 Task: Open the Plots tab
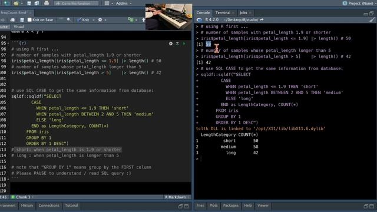(213, 206)
